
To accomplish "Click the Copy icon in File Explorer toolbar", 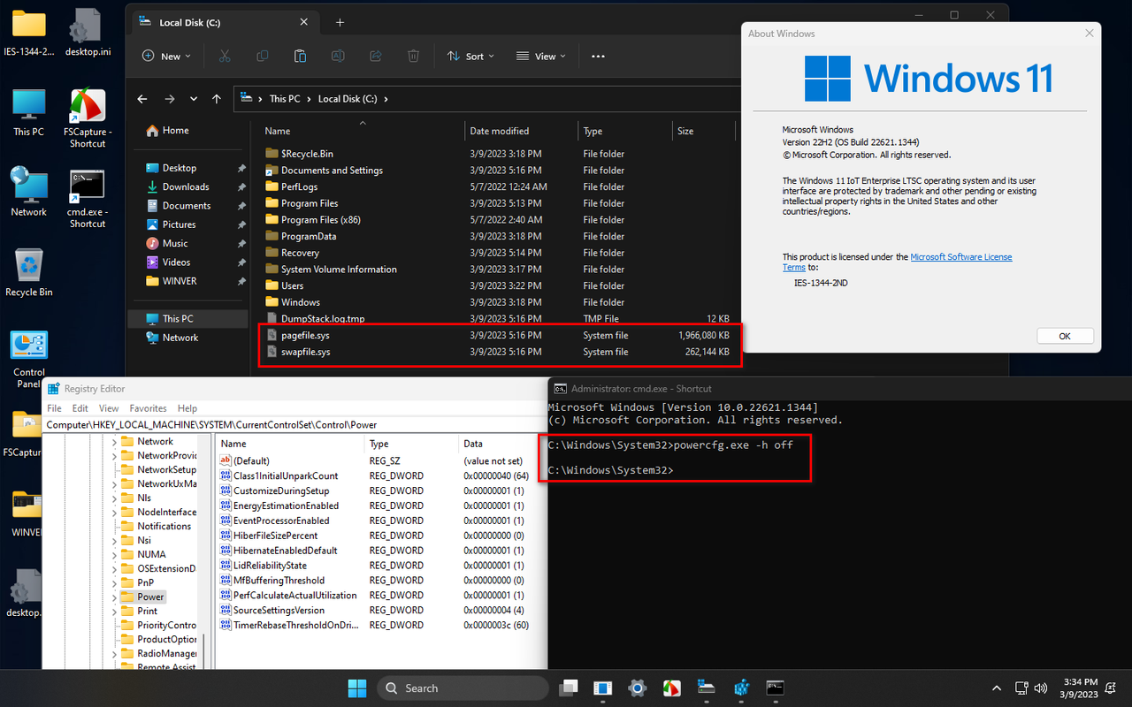I will point(263,56).
